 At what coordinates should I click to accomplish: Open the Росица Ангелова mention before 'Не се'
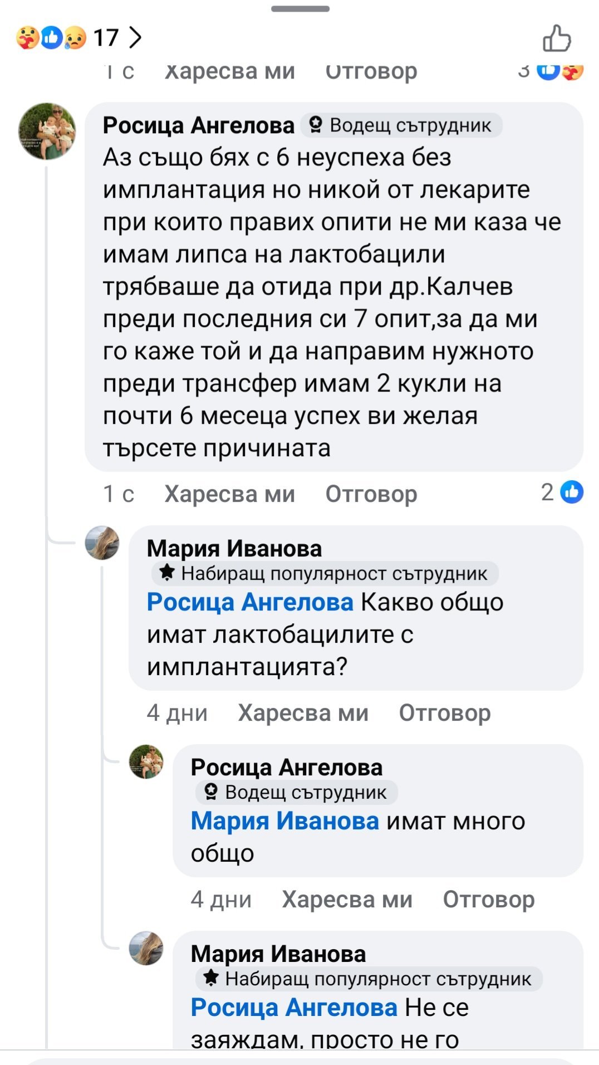coord(294,1008)
